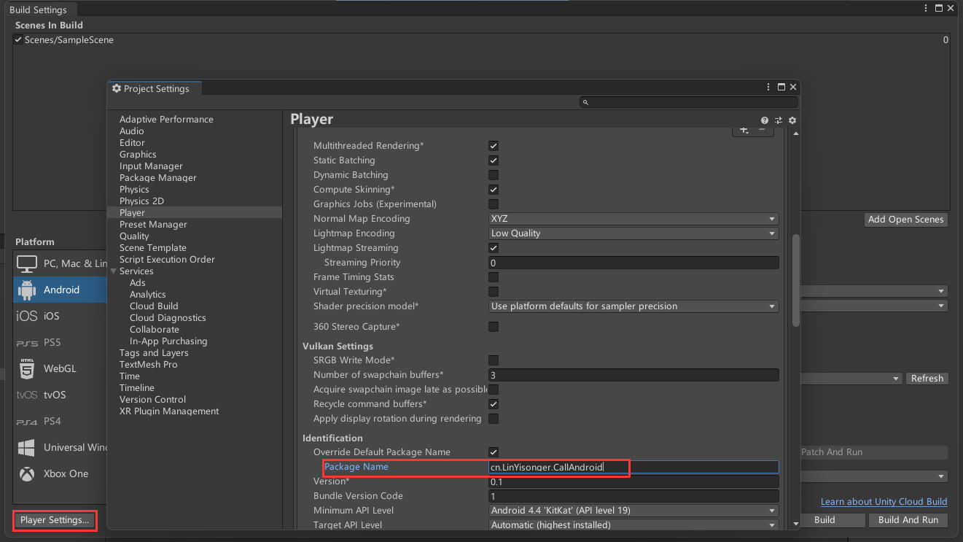Select the Build Settings tab
Image resolution: width=963 pixels, height=542 pixels.
coord(41,9)
